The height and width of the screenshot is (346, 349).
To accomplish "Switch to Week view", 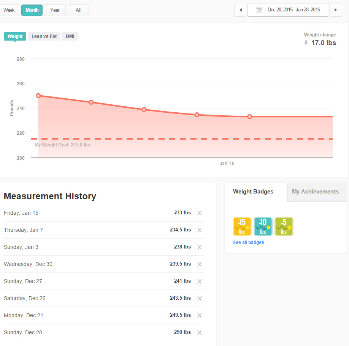I will pos(9,10).
